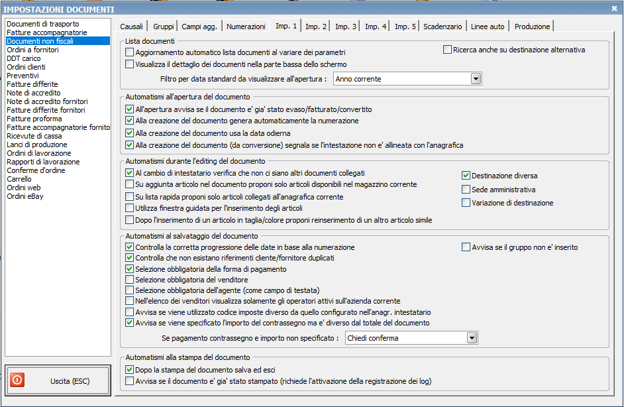624x407 pixels.
Task: Uncheck the Destinazione diversa checkbox
Action: click(x=466, y=176)
